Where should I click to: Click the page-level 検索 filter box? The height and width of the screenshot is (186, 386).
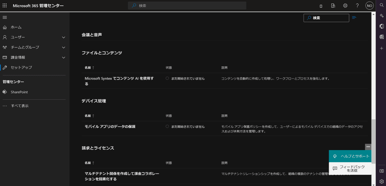click(x=326, y=18)
